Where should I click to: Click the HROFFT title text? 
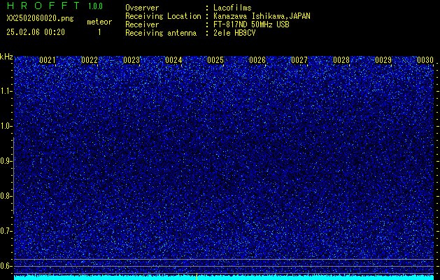(x=43, y=6)
